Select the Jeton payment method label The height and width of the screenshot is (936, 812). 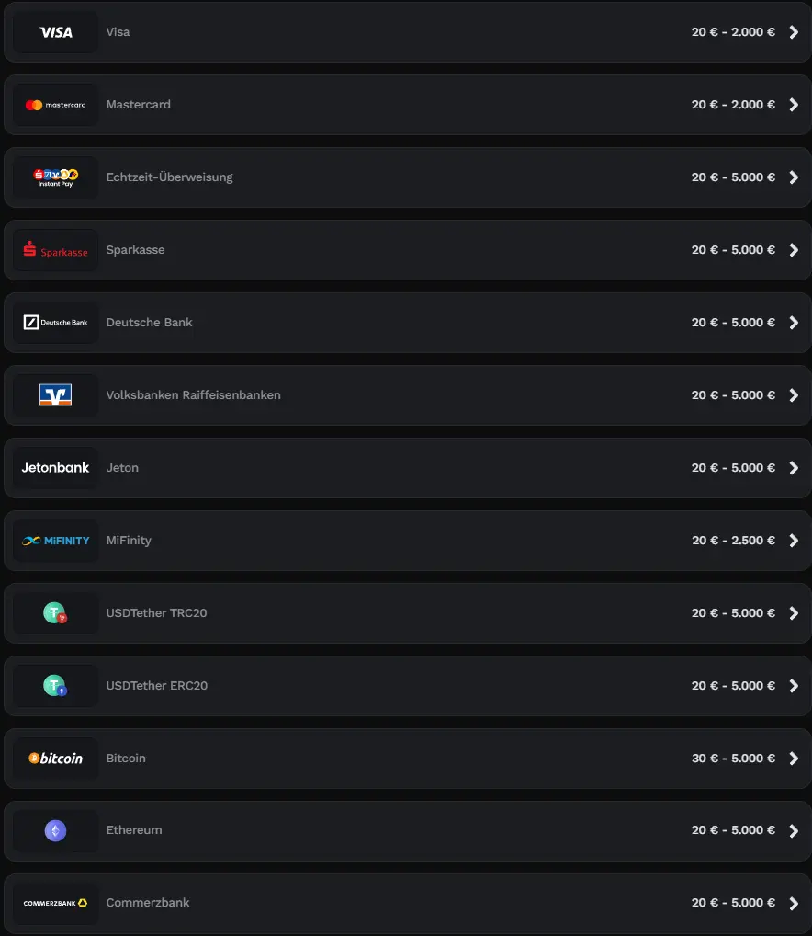122,468
